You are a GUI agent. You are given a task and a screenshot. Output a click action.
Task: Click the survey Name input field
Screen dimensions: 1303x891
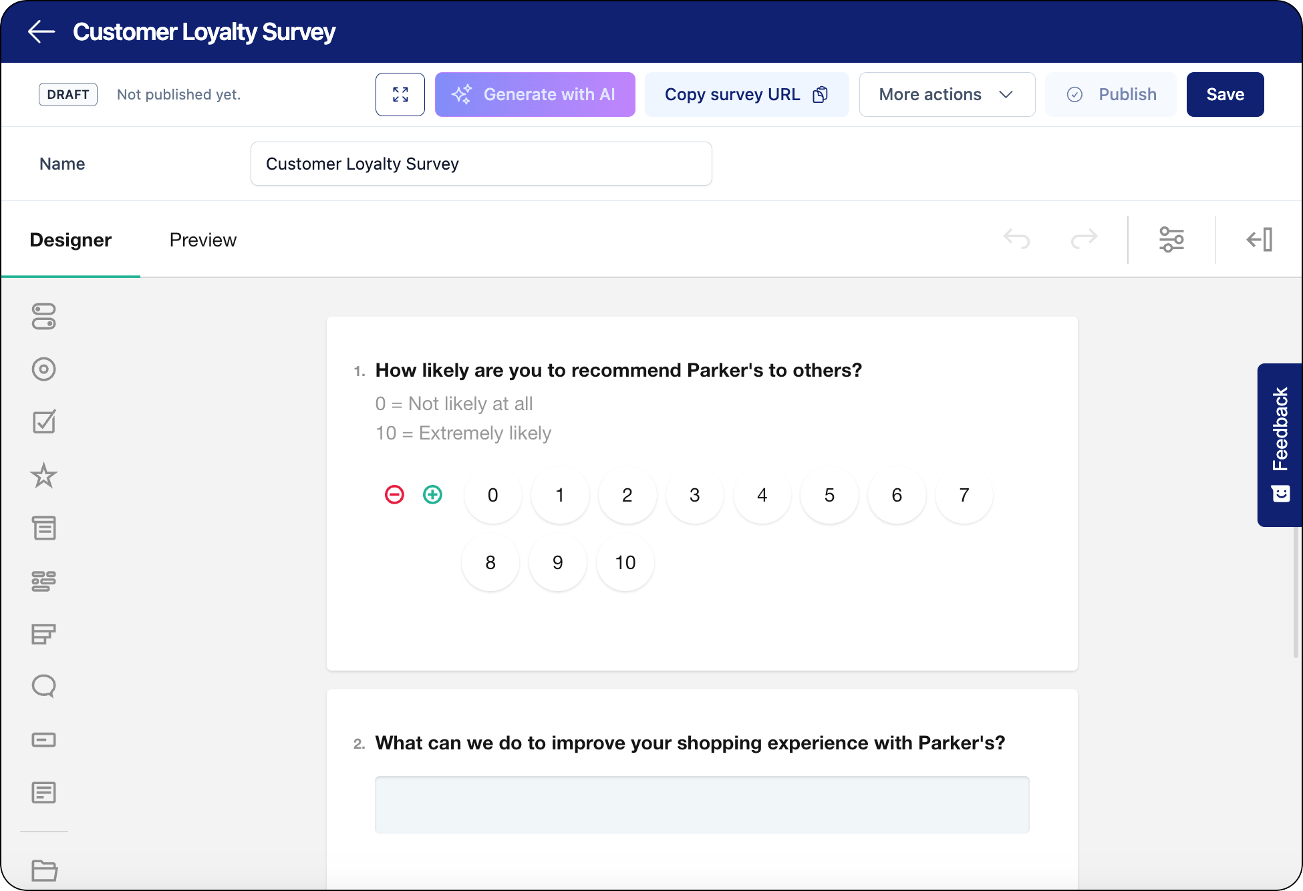coord(480,164)
